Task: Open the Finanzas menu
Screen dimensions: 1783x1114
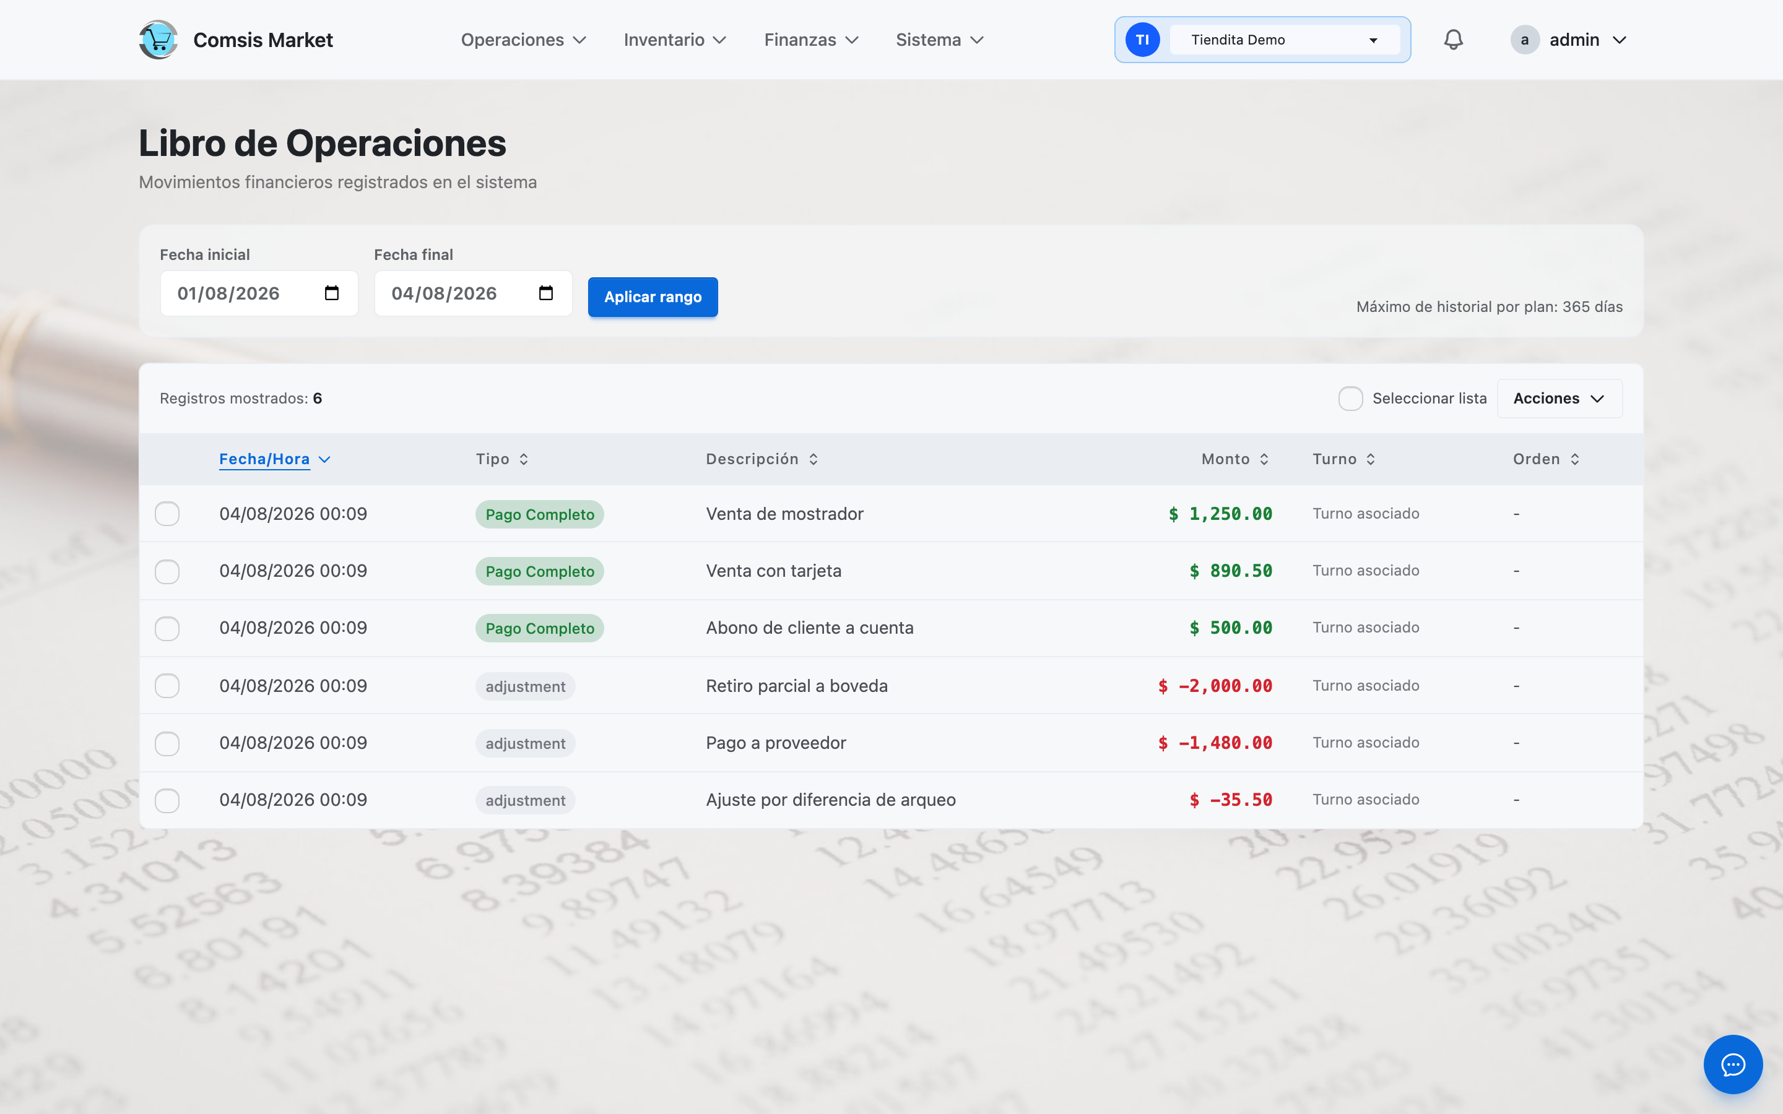Action: pyautogui.click(x=811, y=40)
